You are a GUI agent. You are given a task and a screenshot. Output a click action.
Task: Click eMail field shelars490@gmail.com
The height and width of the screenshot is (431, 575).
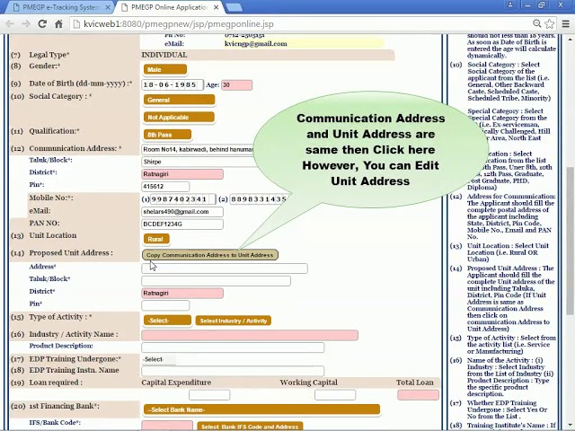point(182,212)
